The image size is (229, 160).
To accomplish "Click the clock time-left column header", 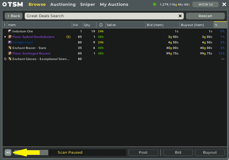I will point(101,25).
